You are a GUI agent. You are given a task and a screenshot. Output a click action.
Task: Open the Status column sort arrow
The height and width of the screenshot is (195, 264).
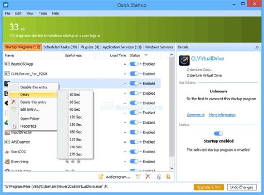pos(146,55)
